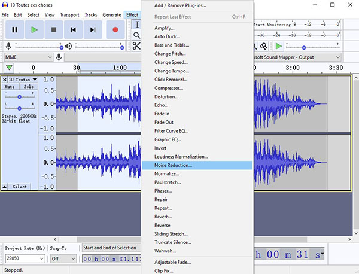The height and width of the screenshot is (274, 359).
Task: Choose Truncate Silence... effect
Action: [197, 242]
